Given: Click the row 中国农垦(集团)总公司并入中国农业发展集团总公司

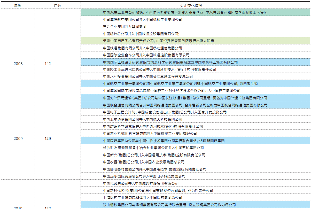Looking at the screenshot, I should point(195,162).
